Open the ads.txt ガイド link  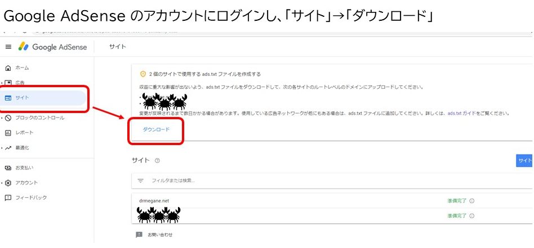pos(461,113)
